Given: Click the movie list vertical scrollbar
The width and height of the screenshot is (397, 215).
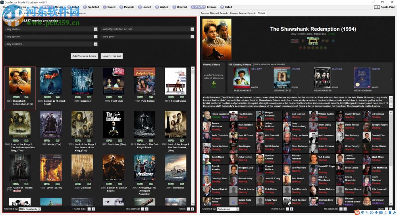Looking at the screenshot, I should coord(193,136).
